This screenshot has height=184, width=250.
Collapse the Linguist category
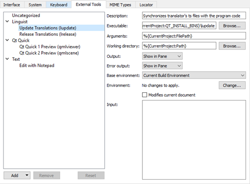pyautogui.click(x=7, y=22)
